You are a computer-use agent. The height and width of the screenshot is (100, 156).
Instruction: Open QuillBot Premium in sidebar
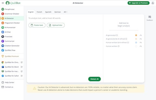(12, 56)
